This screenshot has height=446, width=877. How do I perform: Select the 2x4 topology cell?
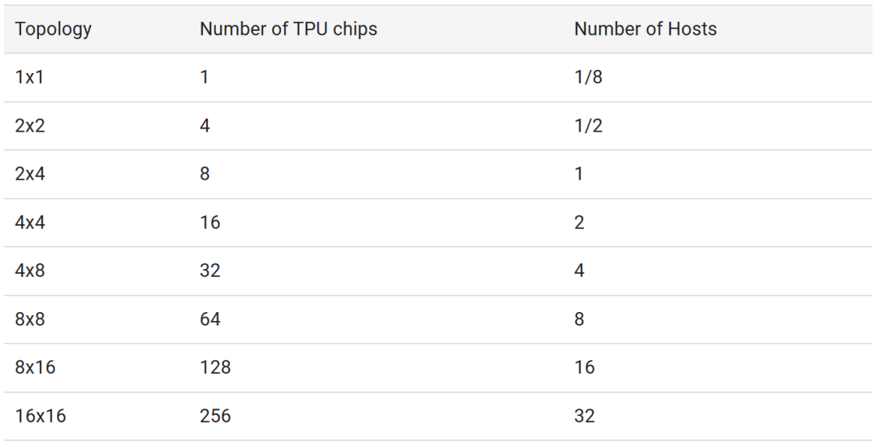tap(29, 175)
